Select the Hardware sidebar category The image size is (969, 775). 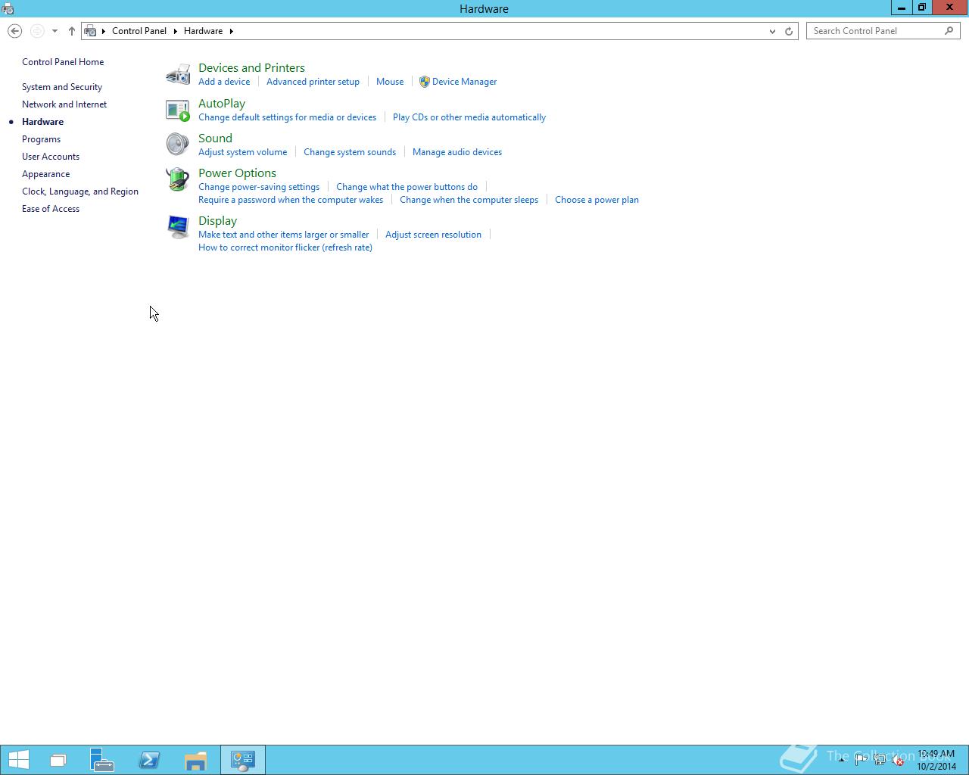(42, 122)
